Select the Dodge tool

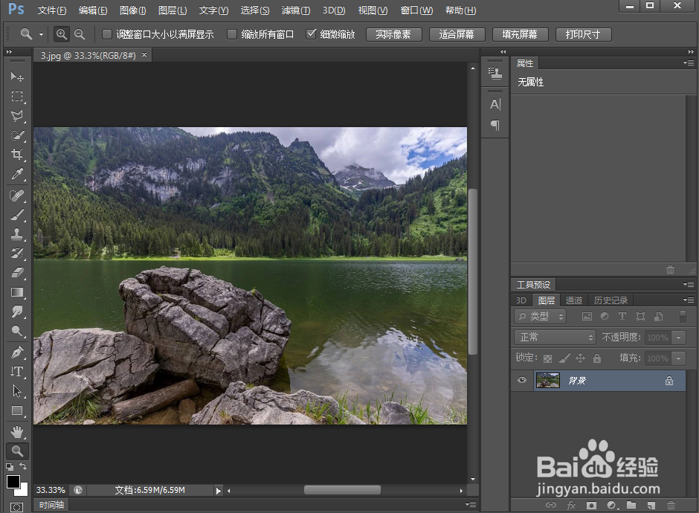(x=17, y=331)
